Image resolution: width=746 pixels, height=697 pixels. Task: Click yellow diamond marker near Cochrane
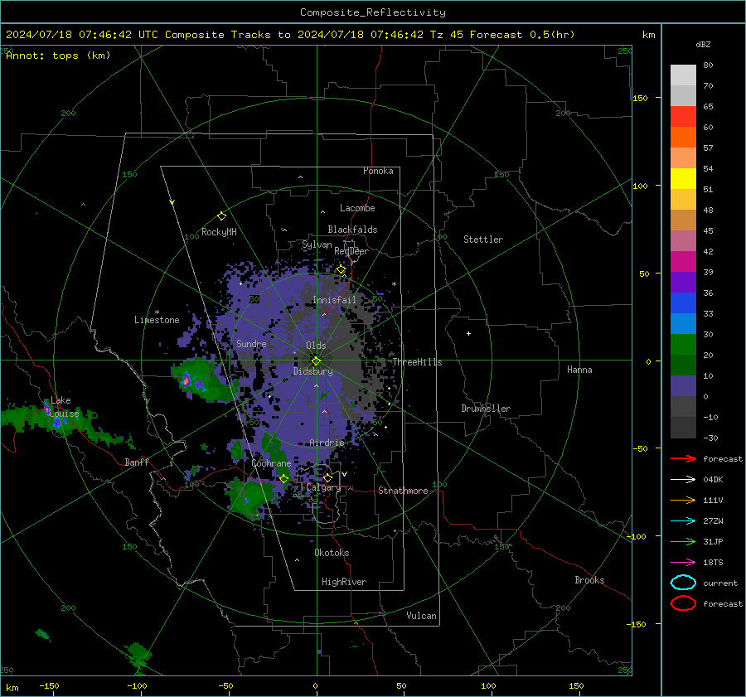point(284,478)
